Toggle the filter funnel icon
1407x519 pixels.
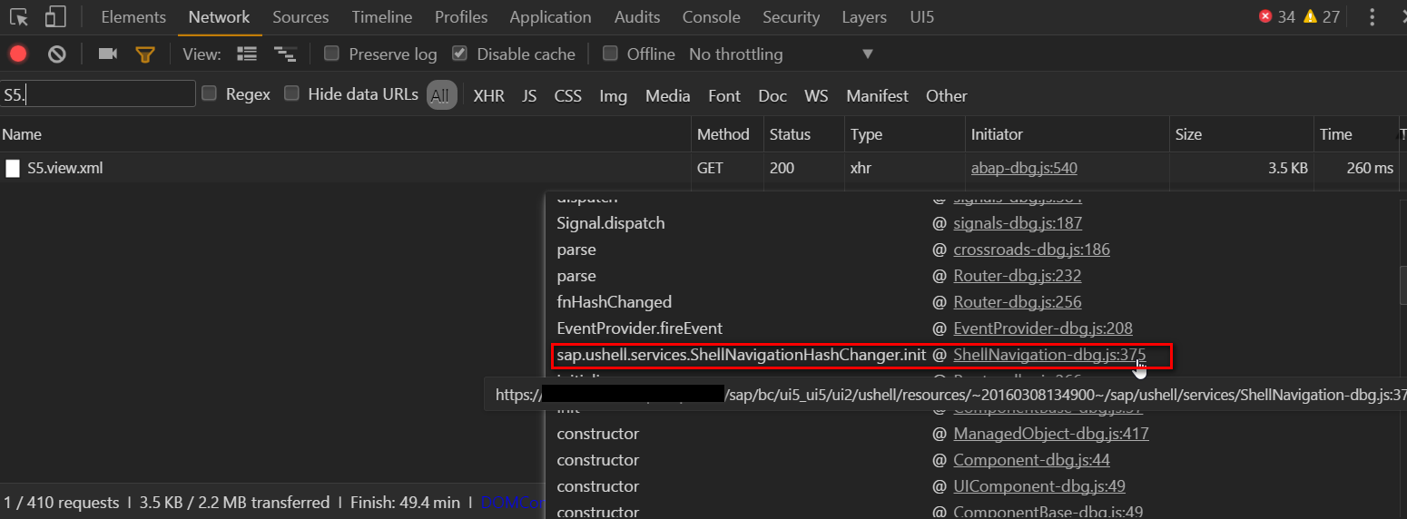coord(145,54)
